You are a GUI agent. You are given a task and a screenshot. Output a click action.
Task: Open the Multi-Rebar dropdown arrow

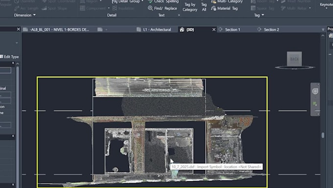[310, 8]
